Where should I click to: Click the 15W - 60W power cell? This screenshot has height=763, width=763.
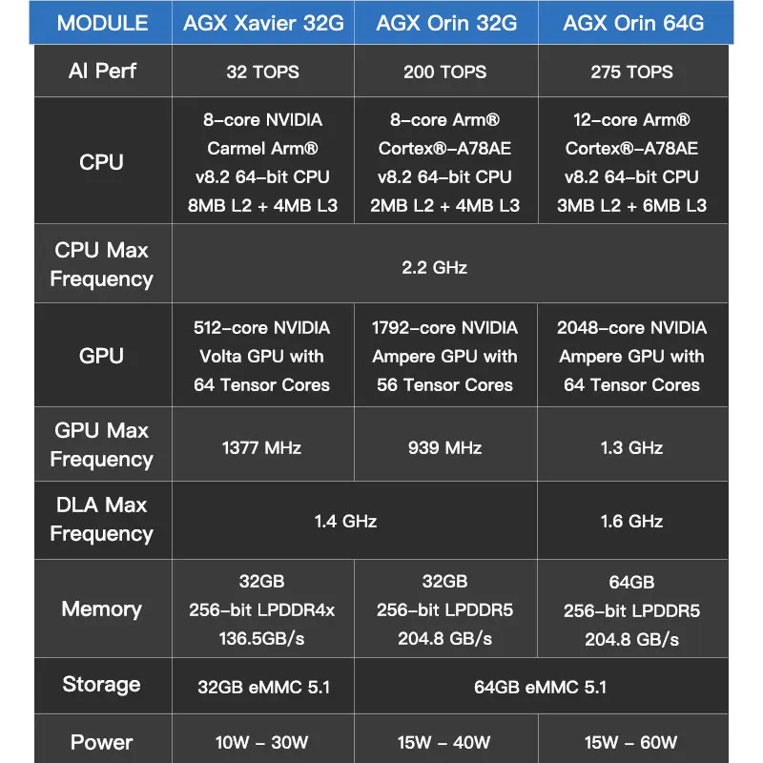tap(632, 742)
